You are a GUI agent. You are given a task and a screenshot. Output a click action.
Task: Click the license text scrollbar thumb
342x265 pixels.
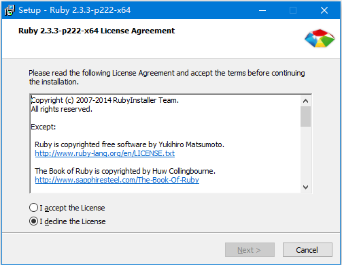pyautogui.click(x=305, y=116)
